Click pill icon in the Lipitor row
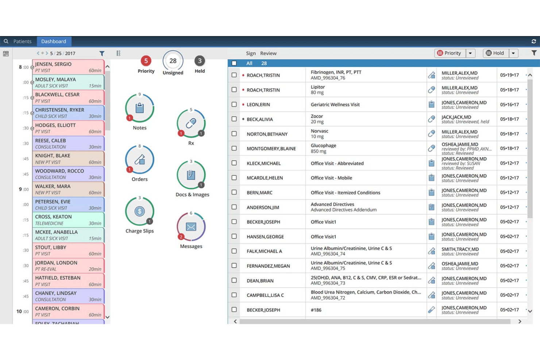The height and width of the screenshot is (360, 540). point(431,90)
